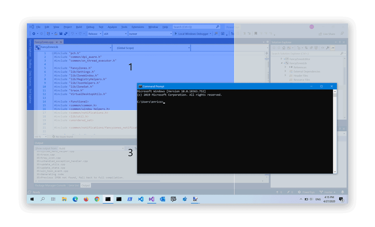Switch to the Output tab

pyautogui.click(x=85, y=185)
